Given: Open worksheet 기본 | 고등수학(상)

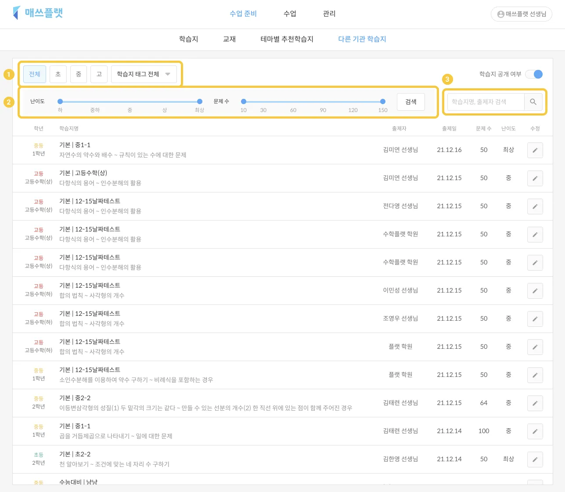Looking at the screenshot, I should (83, 173).
